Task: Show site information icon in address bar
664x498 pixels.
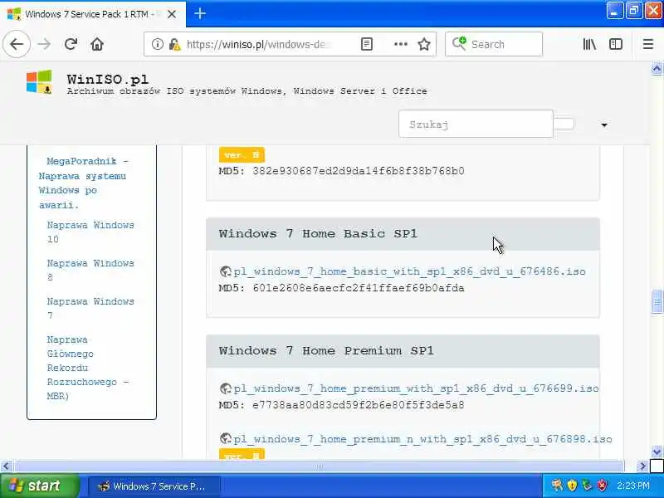Action: pyautogui.click(x=157, y=44)
